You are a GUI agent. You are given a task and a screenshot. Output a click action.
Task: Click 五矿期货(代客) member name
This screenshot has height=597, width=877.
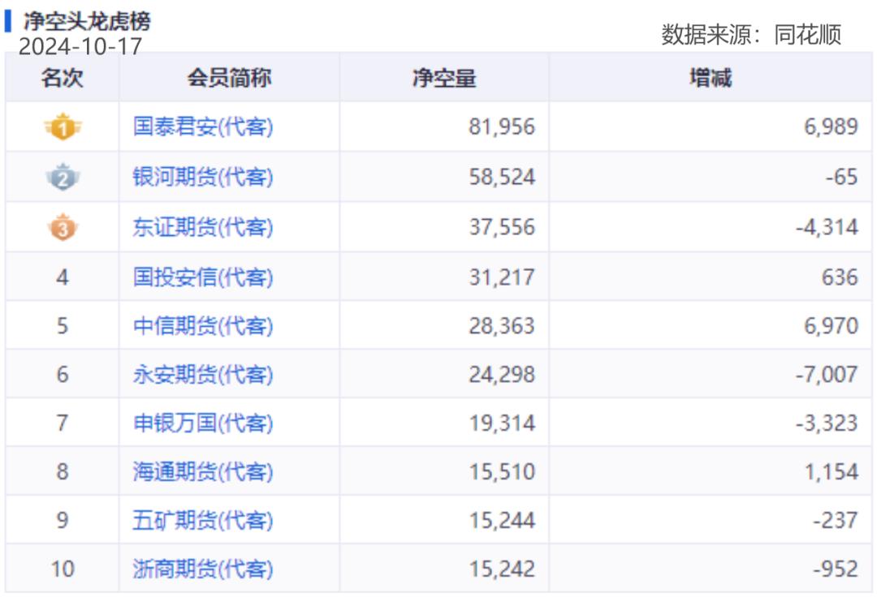(203, 521)
